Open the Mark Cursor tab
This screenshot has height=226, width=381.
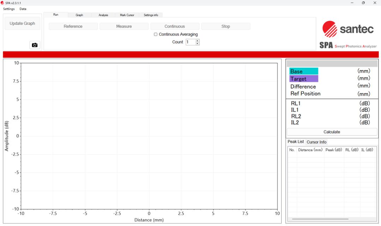click(127, 15)
